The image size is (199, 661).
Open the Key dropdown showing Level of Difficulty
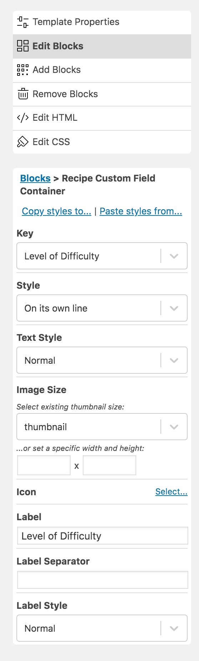(102, 256)
